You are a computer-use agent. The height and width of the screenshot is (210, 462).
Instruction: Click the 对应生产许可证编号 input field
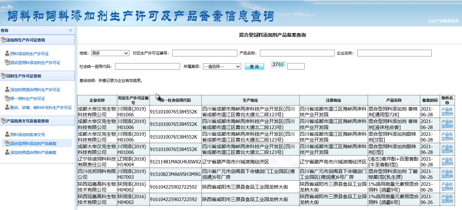205,53
